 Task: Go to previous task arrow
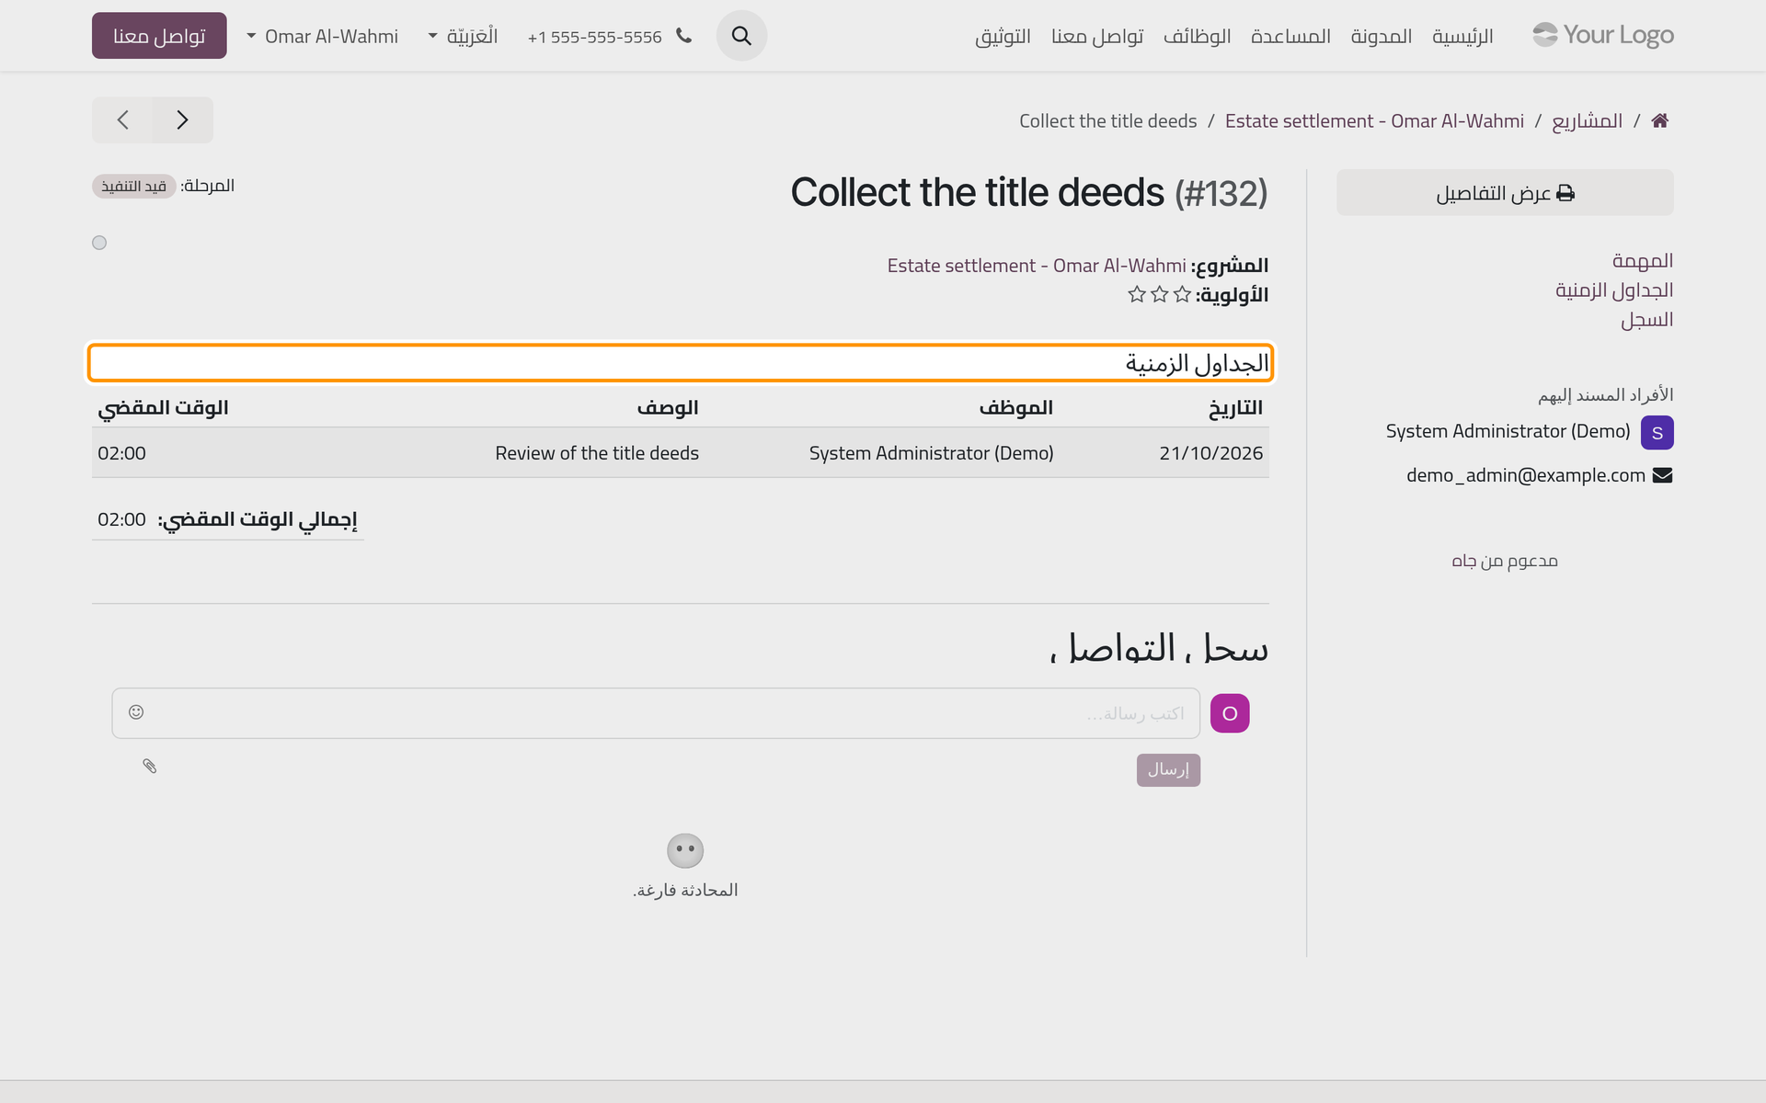click(x=182, y=119)
